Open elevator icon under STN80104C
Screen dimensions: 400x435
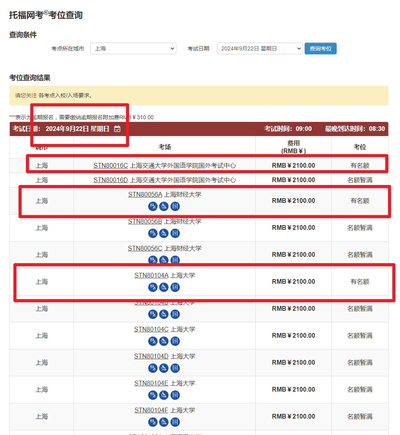175,341
